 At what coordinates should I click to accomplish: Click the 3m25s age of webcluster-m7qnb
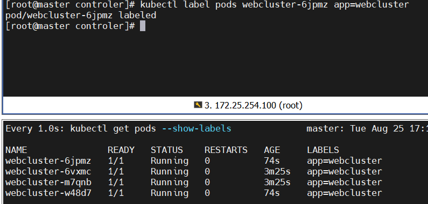(277, 182)
